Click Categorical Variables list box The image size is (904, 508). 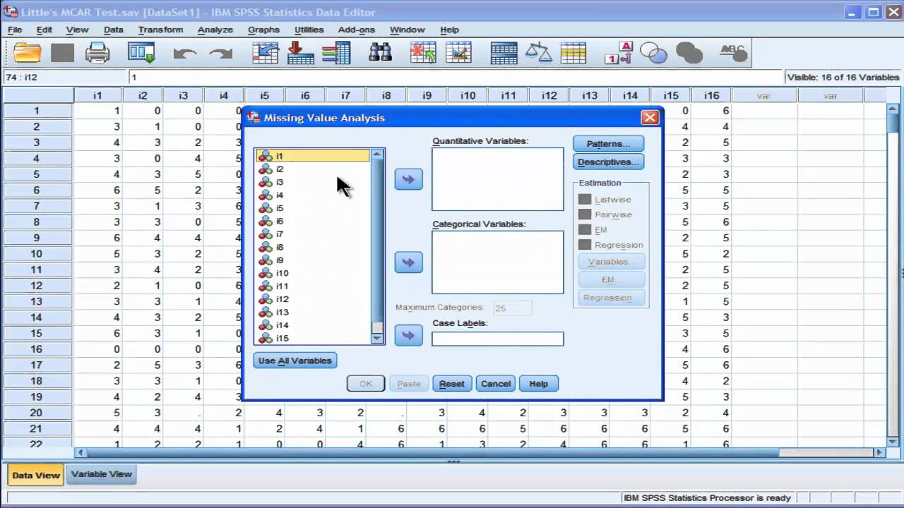(498, 262)
